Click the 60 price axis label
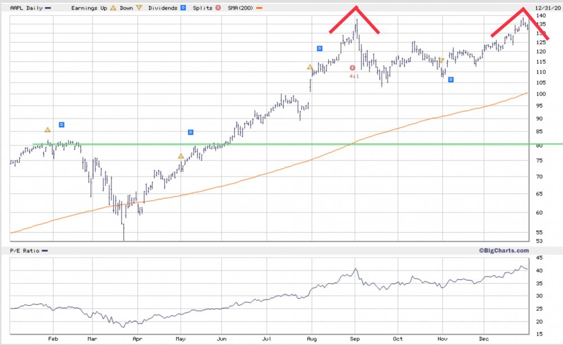Image resolution: width=563 pixels, height=345 pixels. point(539,212)
